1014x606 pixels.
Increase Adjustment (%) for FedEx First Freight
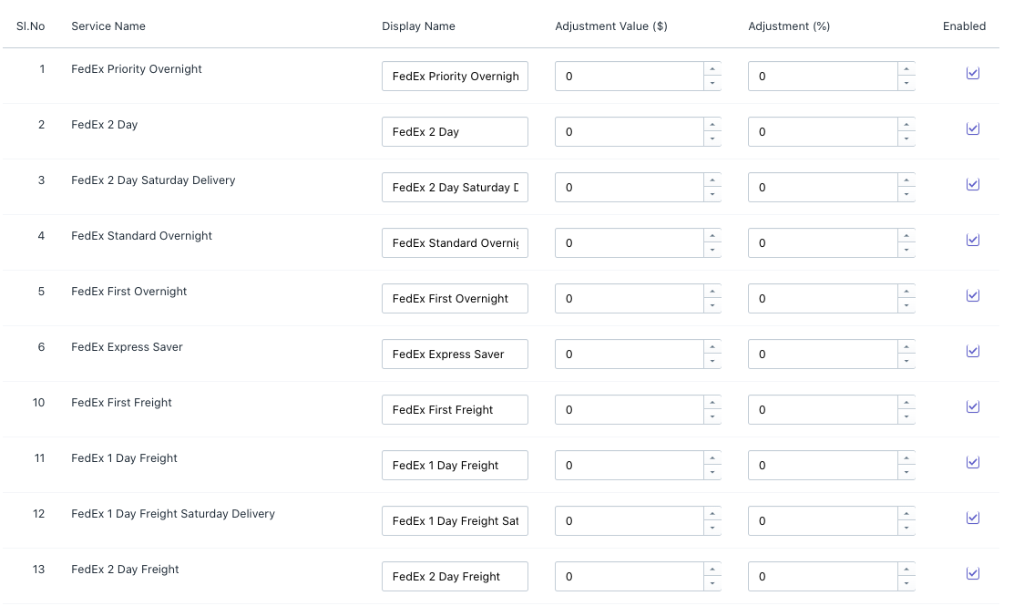pyautogui.click(x=906, y=403)
